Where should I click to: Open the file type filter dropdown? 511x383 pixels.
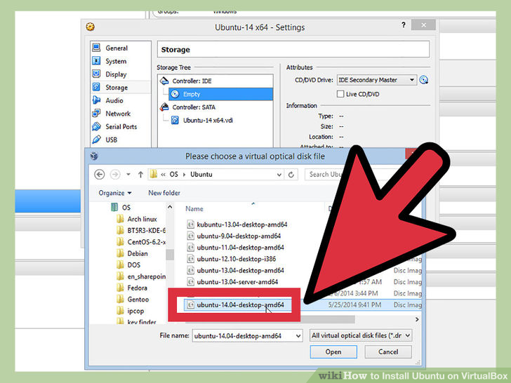point(361,335)
